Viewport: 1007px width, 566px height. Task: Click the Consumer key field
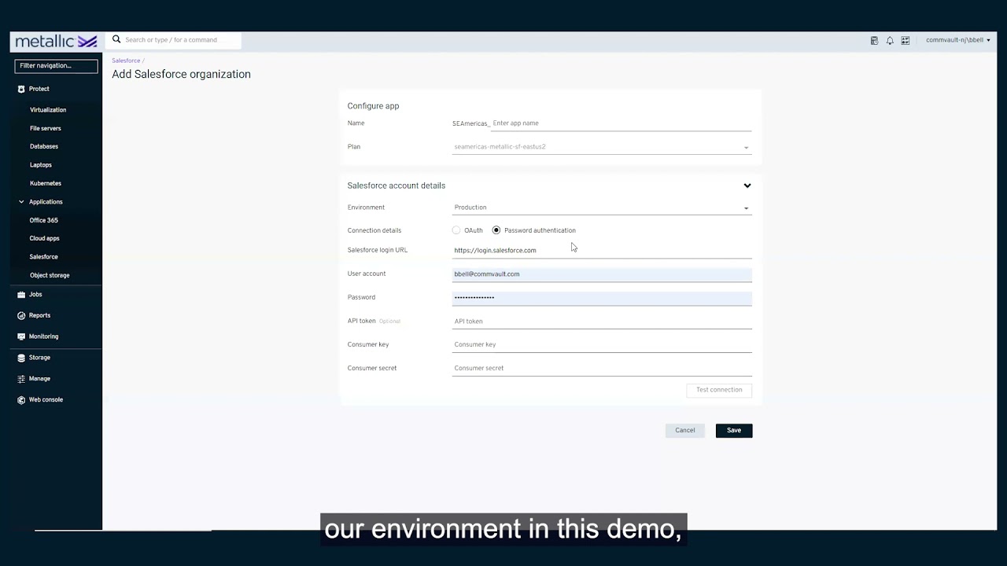click(602, 344)
